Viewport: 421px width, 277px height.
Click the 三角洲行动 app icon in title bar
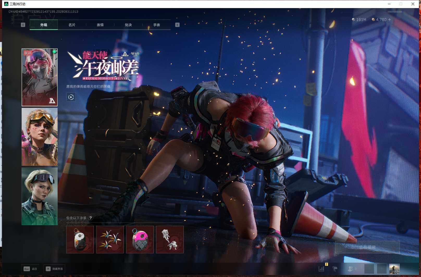tap(6, 4)
